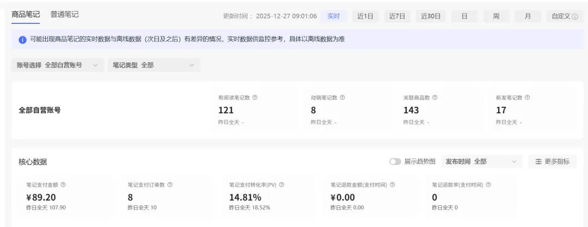
Task: Open the 发布时间 dropdown
Action: point(482,162)
